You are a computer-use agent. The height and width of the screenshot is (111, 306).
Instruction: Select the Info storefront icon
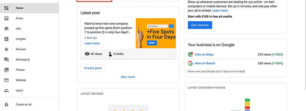[6, 29]
